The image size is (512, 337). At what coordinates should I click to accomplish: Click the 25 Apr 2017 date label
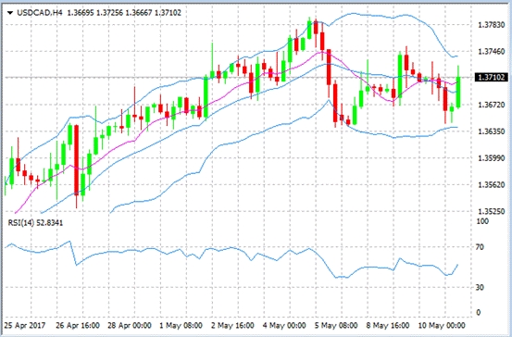click(x=25, y=326)
